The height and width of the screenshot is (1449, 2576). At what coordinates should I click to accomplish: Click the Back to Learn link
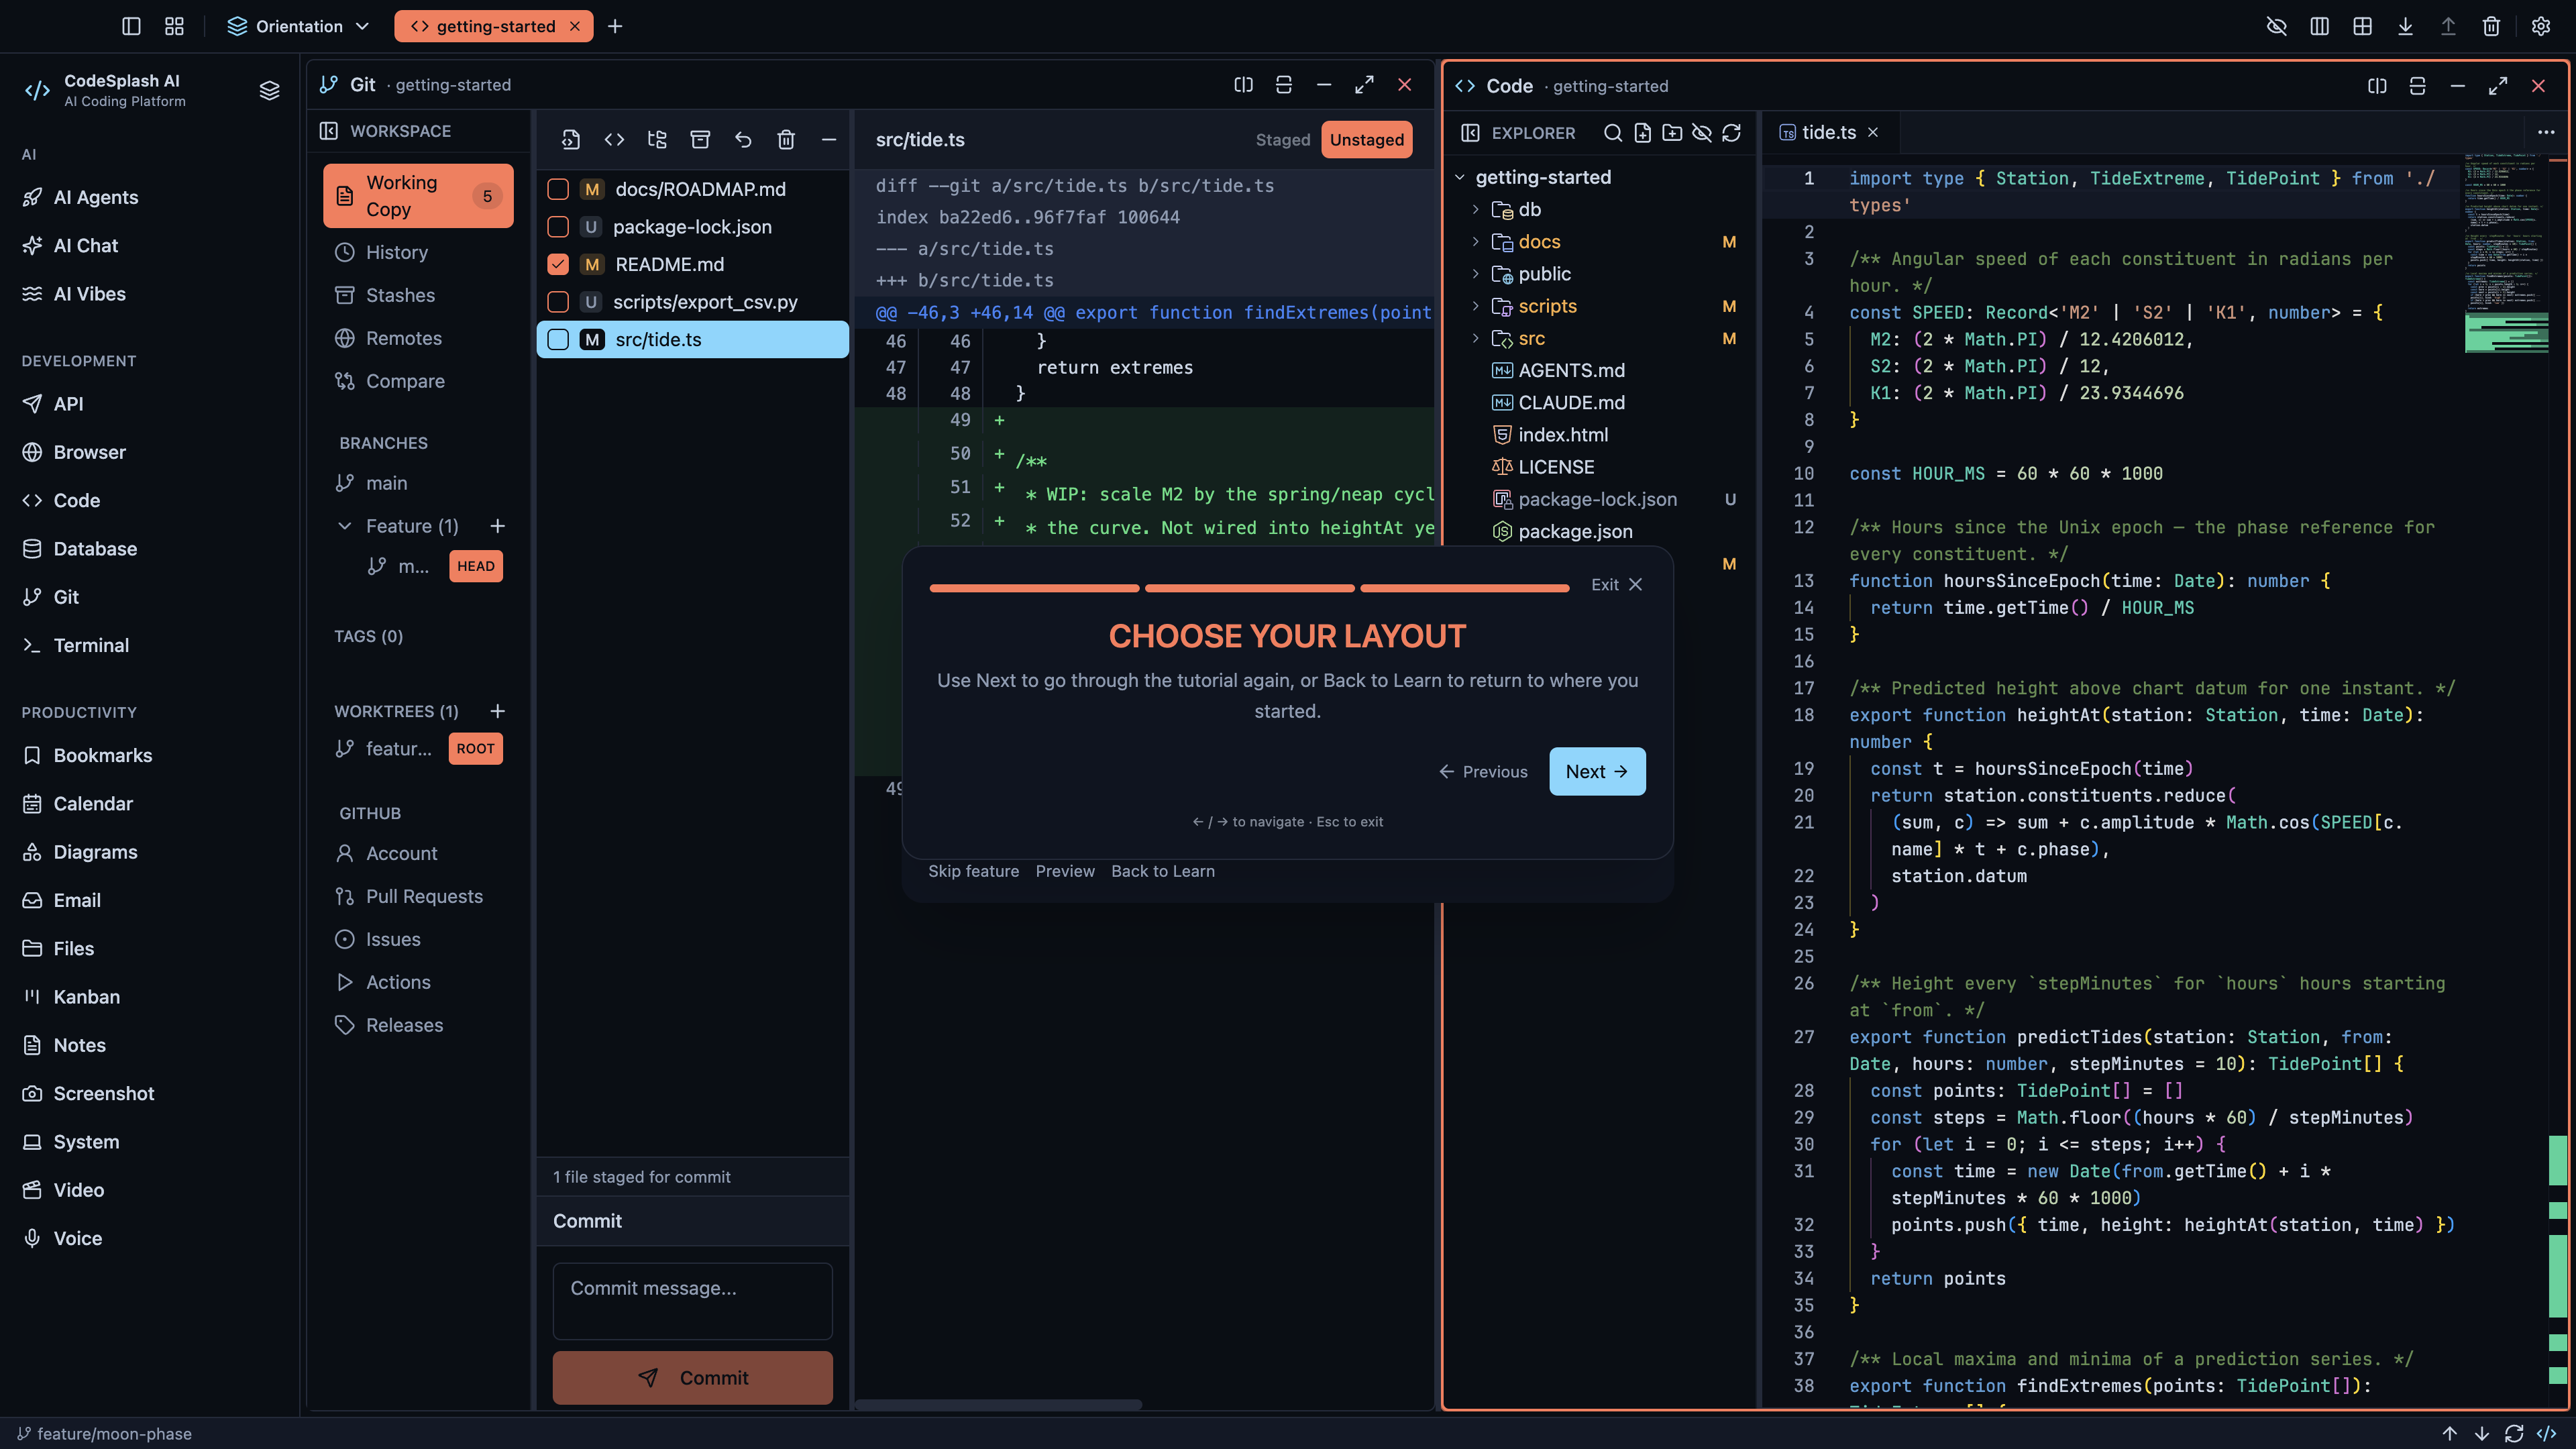click(1162, 871)
